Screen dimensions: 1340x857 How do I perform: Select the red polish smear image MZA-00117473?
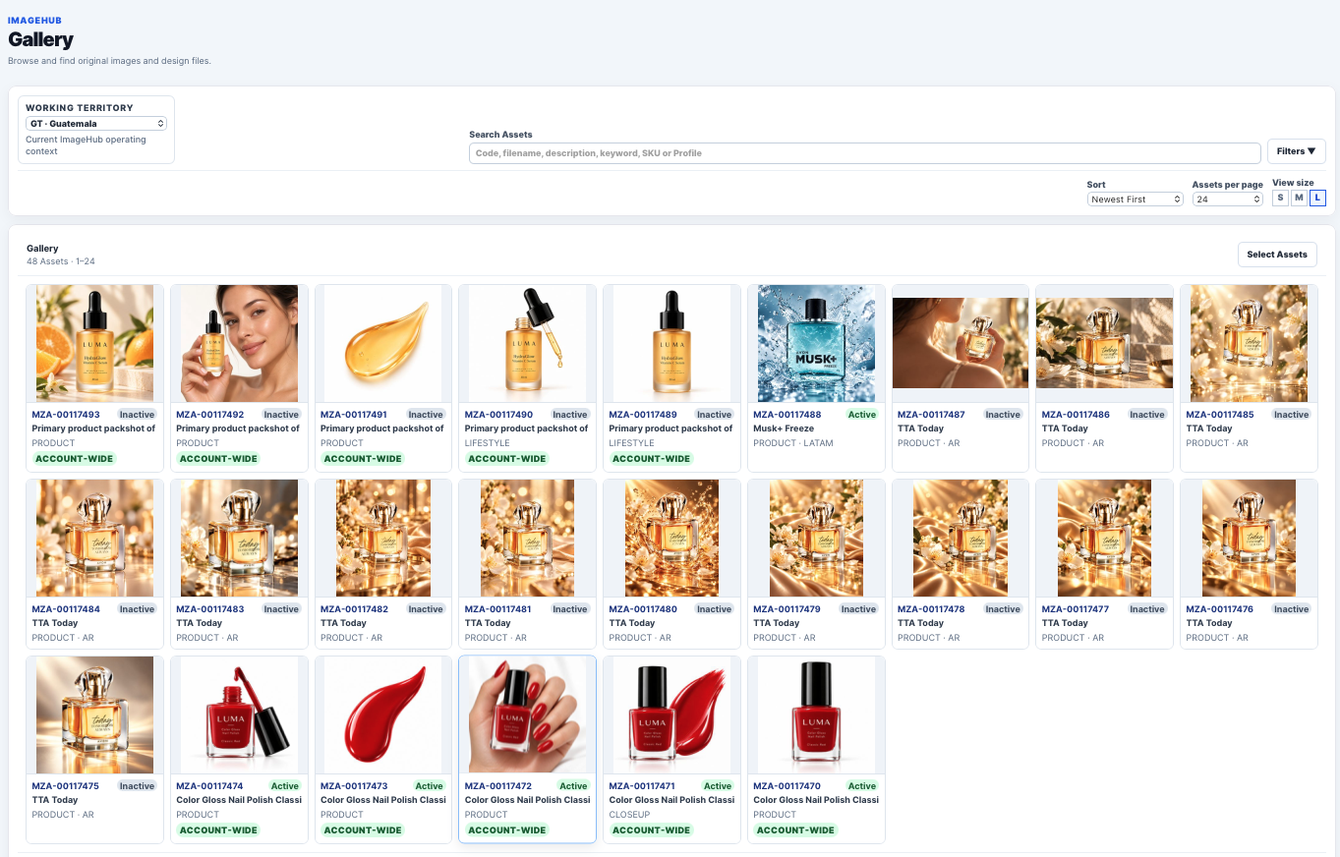pos(383,714)
